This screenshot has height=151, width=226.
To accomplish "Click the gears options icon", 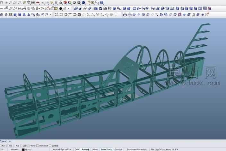I will [x=92, y=3].
